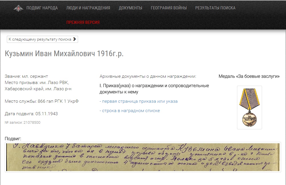Click the «Место службы: 866 гап» line
Image resolution: width=286 pixels, height=185 pixels.
[42, 101]
